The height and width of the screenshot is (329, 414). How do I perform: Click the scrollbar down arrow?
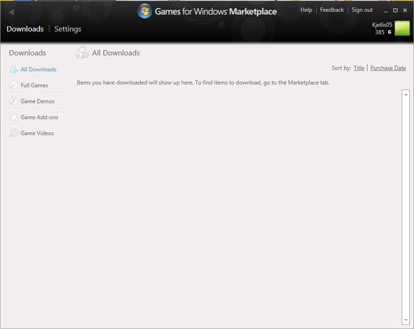[406, 320]
